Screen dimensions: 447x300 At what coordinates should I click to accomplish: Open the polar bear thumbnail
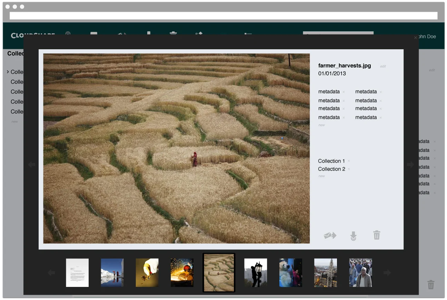pos(290,273)
